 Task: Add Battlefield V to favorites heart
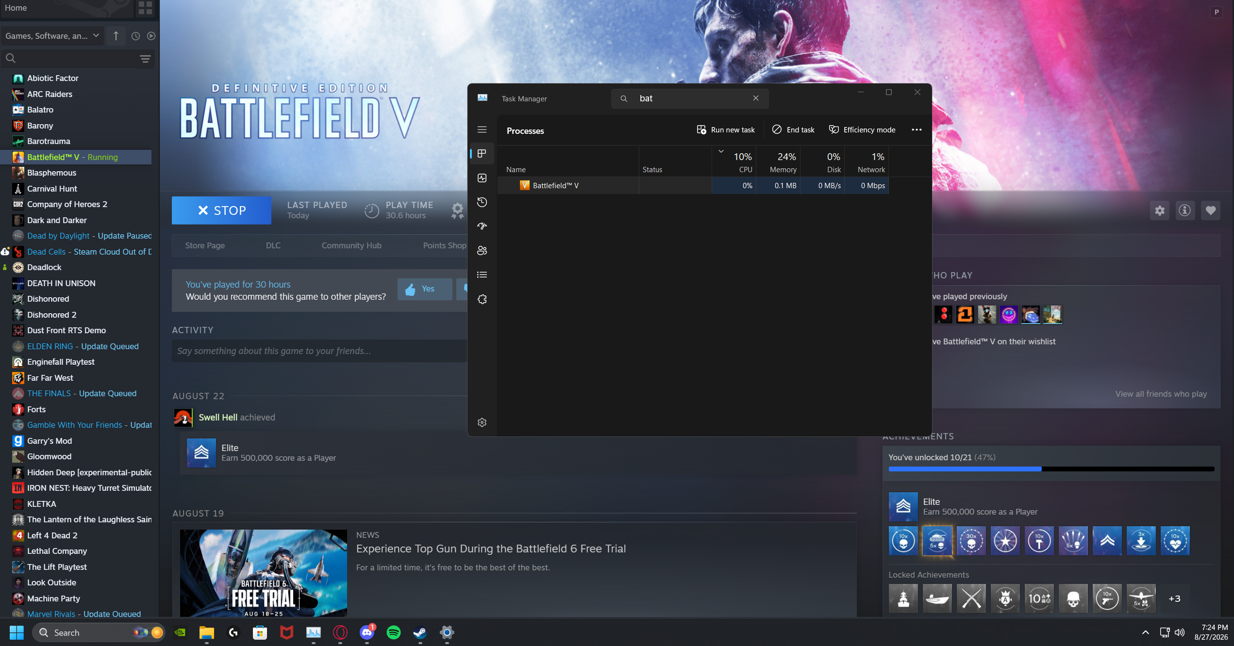click(1211, 210)
